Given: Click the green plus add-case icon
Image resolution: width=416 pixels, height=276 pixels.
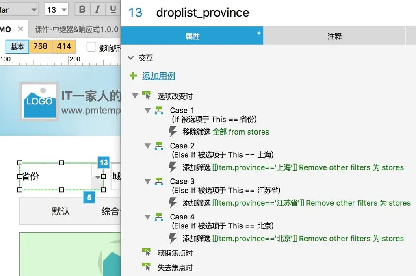Looking at the screenshot, I should [133, 76].
